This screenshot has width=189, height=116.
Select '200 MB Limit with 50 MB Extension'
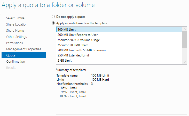pos(82,50)
